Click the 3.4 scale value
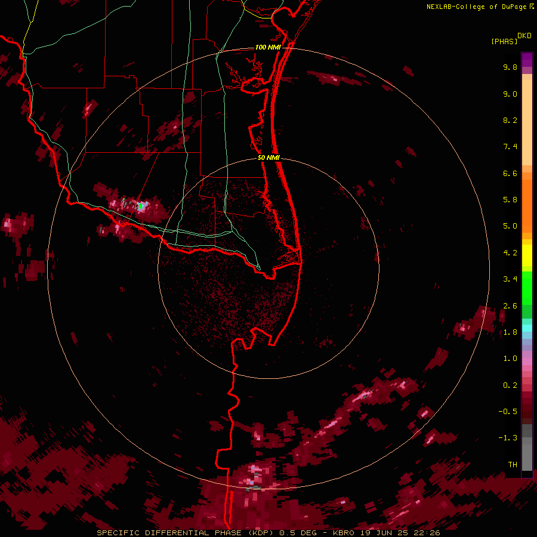 coord(510,279)
